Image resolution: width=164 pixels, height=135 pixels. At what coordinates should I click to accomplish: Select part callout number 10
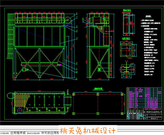(76, 72)
